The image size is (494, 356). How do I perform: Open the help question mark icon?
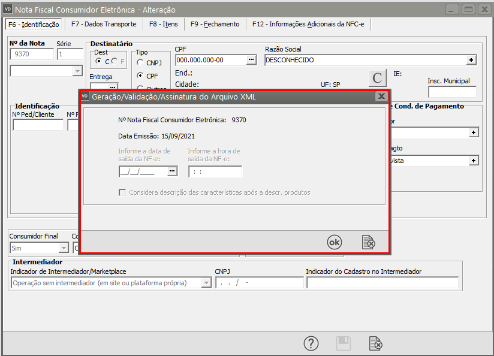[311, 343]
